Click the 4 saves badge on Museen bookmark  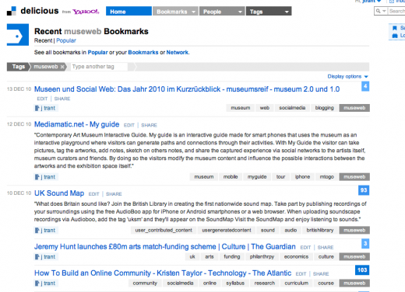[365, 86]
